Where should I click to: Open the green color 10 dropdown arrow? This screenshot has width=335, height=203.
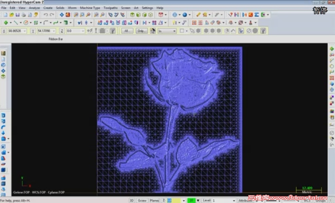pyautogui.click(x=198, y=201)
